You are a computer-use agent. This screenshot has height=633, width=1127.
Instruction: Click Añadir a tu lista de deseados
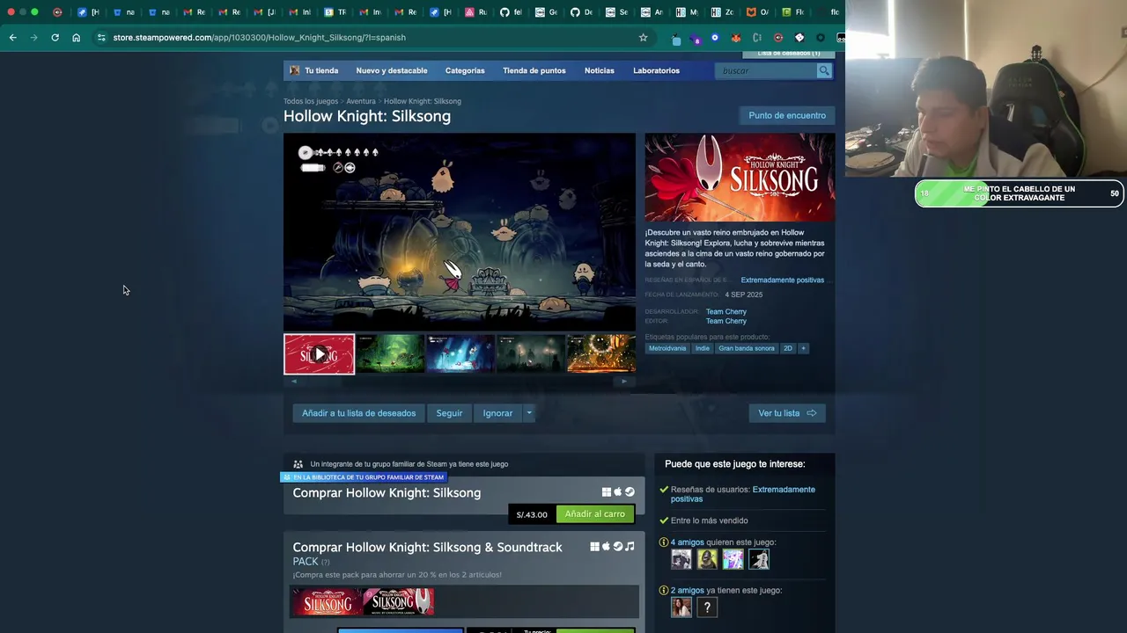[358, 413]
